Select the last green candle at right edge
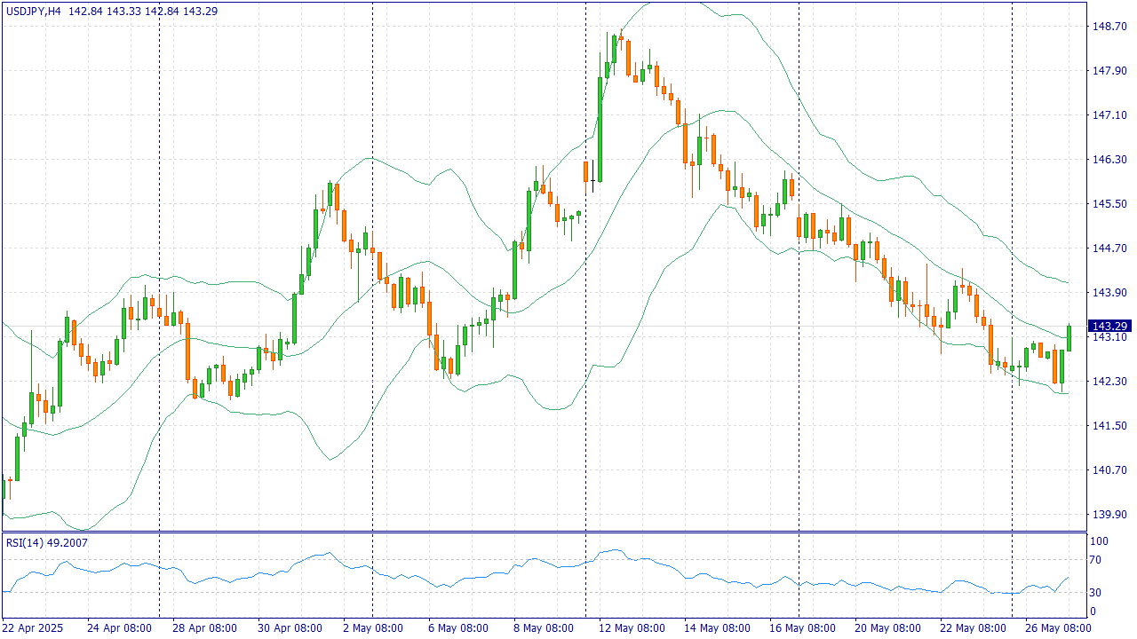Image resolution: width=1137 pixels, height=639 pixels. point(1069,337)
